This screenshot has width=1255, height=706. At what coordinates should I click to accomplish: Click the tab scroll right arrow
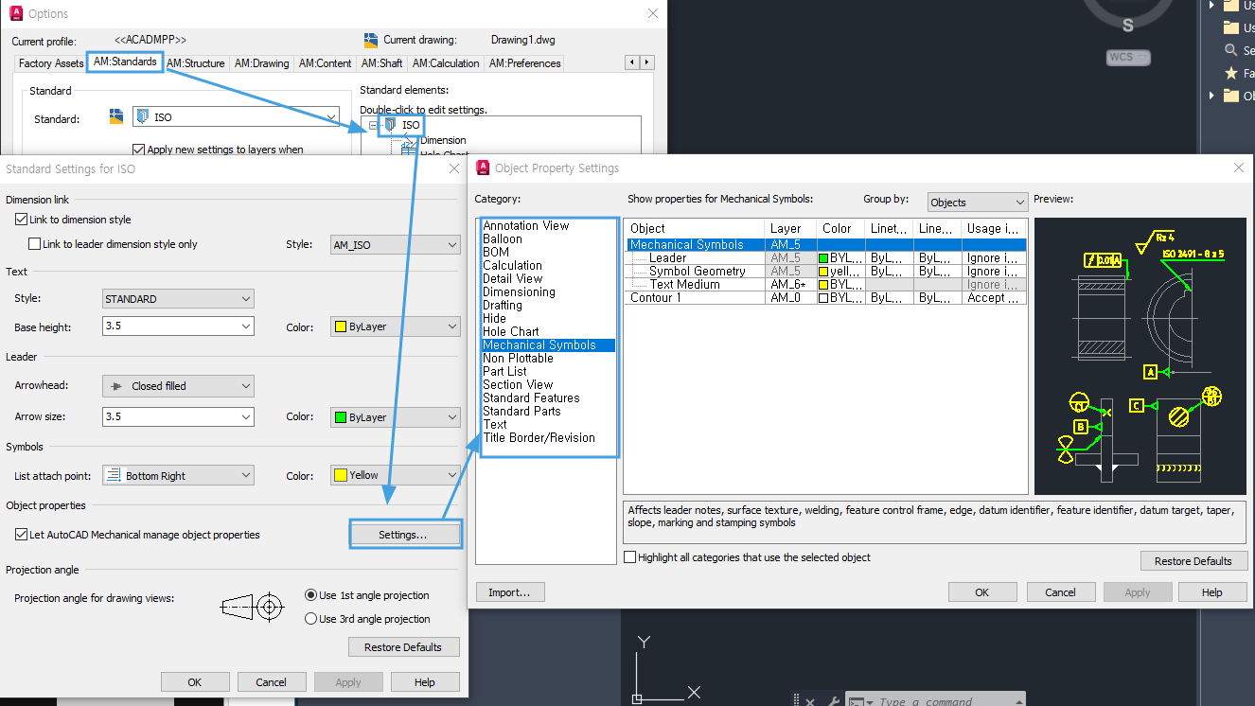tap(647, 62)
